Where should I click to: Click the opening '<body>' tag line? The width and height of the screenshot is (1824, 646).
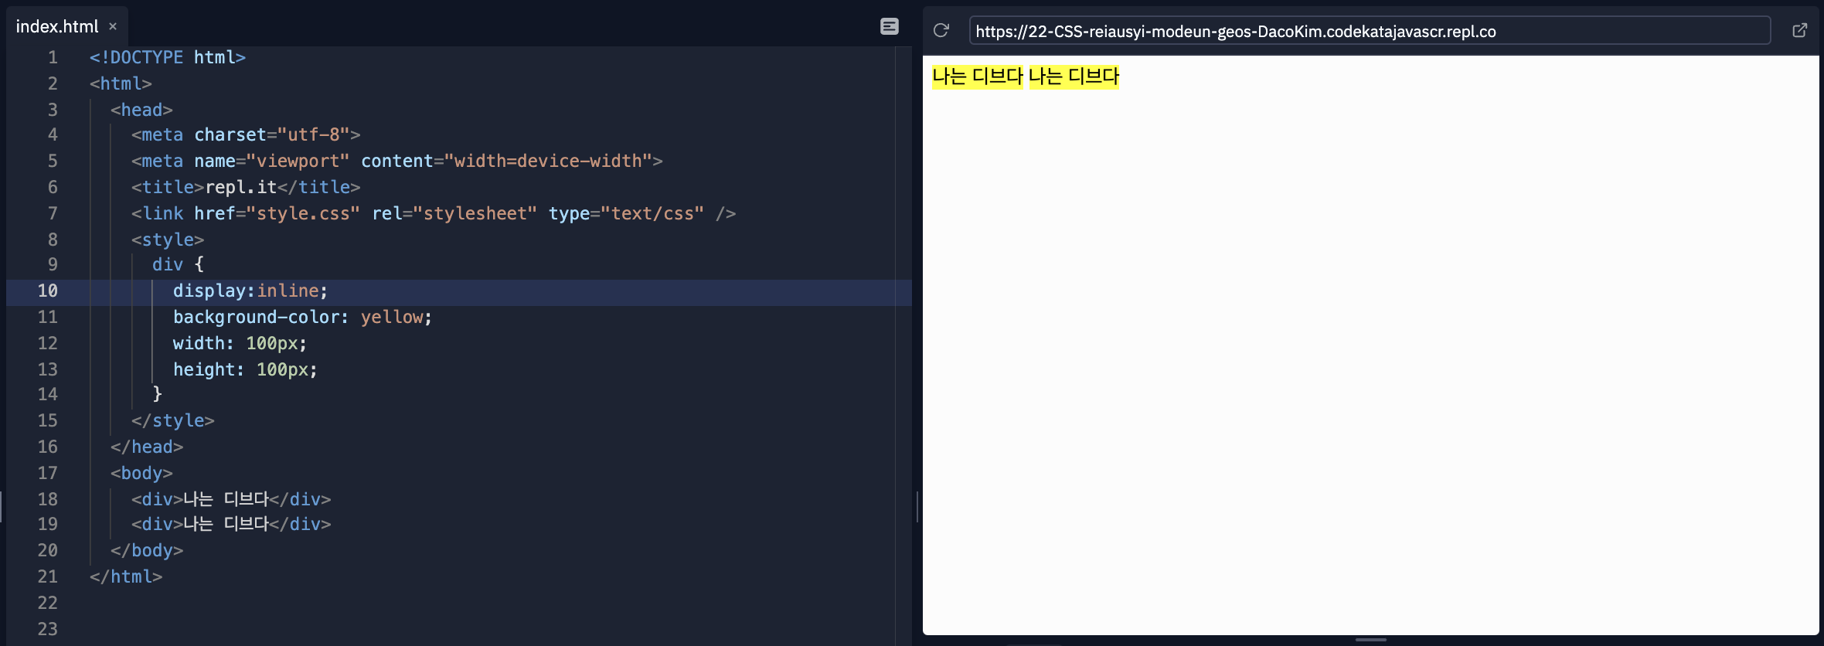[141, 473]
